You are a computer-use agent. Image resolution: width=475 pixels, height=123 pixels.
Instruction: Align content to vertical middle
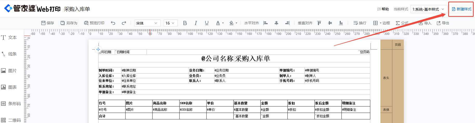pyautogui.click(x=330, y=23)
